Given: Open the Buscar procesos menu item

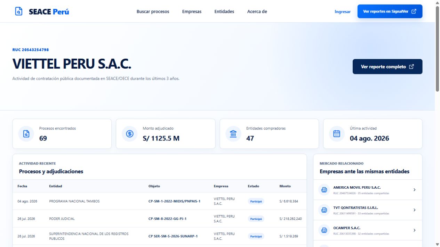Looking at the screenshot, I should [153, 11].
